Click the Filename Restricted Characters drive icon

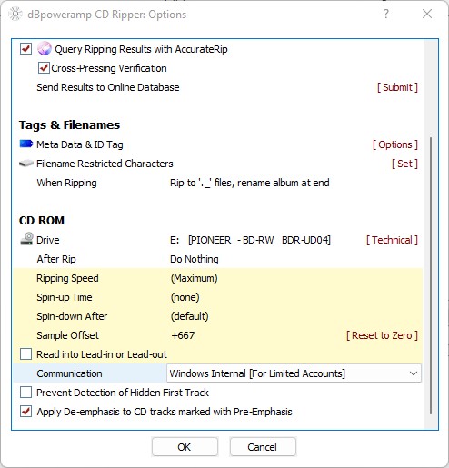pos(26,164)
